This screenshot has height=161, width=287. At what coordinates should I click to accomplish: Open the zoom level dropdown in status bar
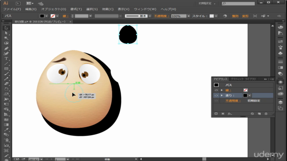pos(41,159)
